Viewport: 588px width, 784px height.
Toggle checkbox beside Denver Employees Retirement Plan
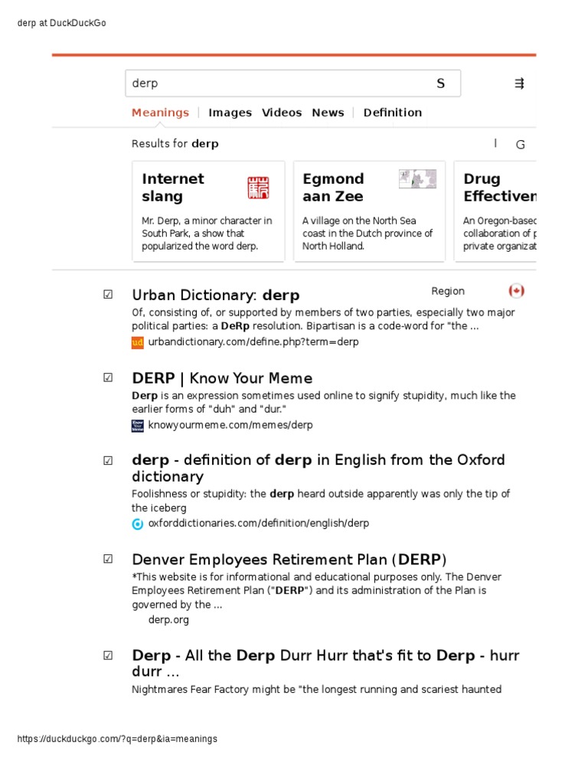pyautogui.click(x=108, y=559)
